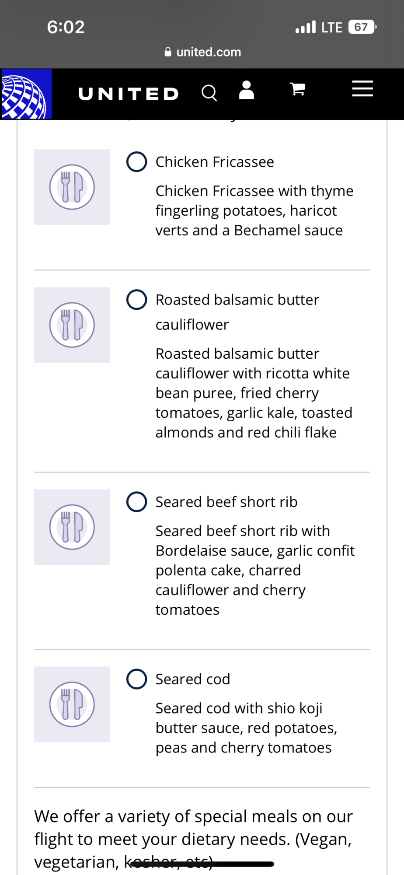The height and width of the screenshot is (875, 404).
Task: Click the cauliflower meal placeholder icon
Action: point(72,325)
